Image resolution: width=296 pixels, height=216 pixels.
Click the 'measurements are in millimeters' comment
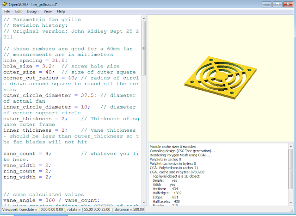[58, 55]
